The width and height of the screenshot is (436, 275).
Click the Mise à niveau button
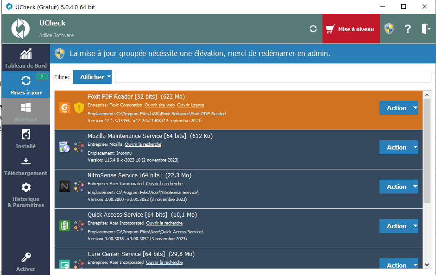tap(351, 29)
